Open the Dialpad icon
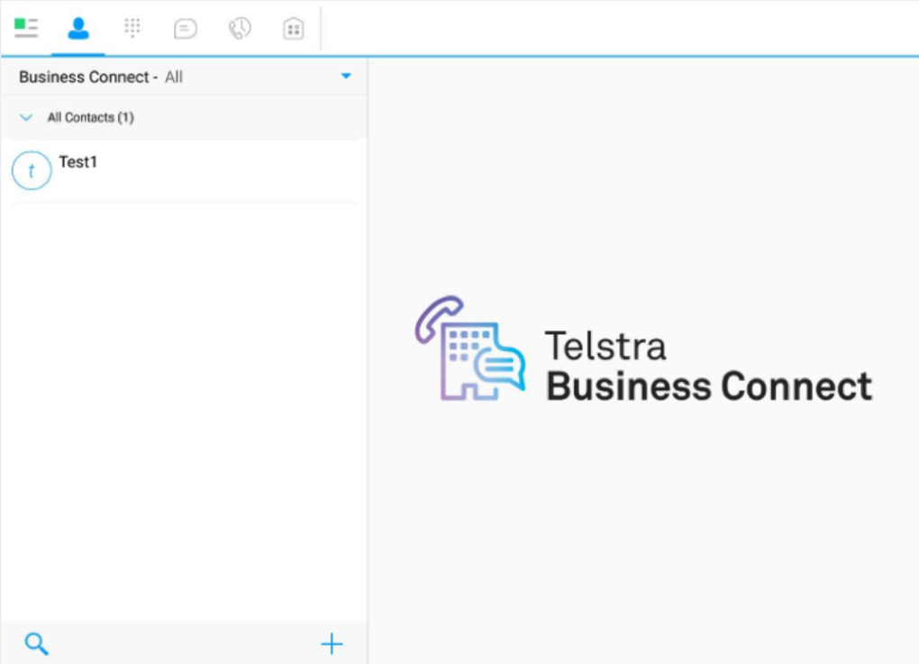 coord(132,27)
